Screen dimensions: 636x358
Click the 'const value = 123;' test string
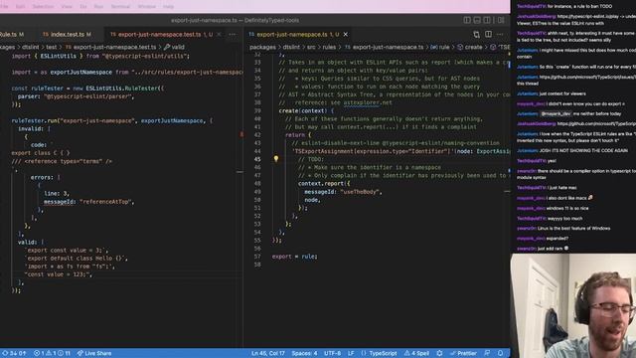tap(59, 274)
